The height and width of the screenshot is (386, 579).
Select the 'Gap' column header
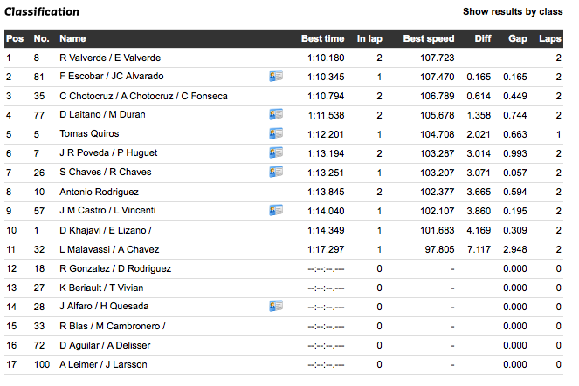pos(518,38)
